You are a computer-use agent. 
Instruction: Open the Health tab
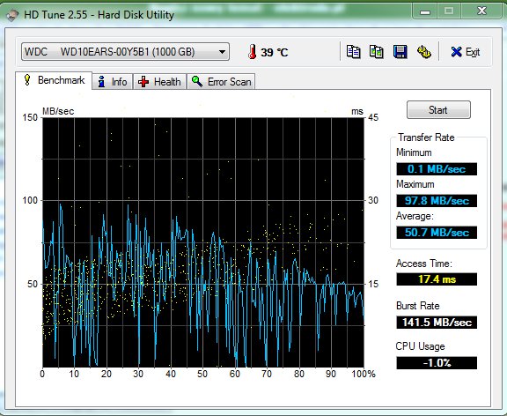(159, 82)
